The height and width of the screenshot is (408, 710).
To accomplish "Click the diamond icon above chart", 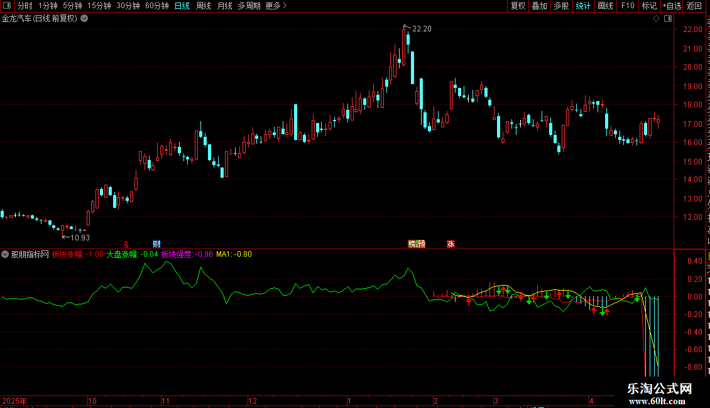I will (x=656, y=19).
